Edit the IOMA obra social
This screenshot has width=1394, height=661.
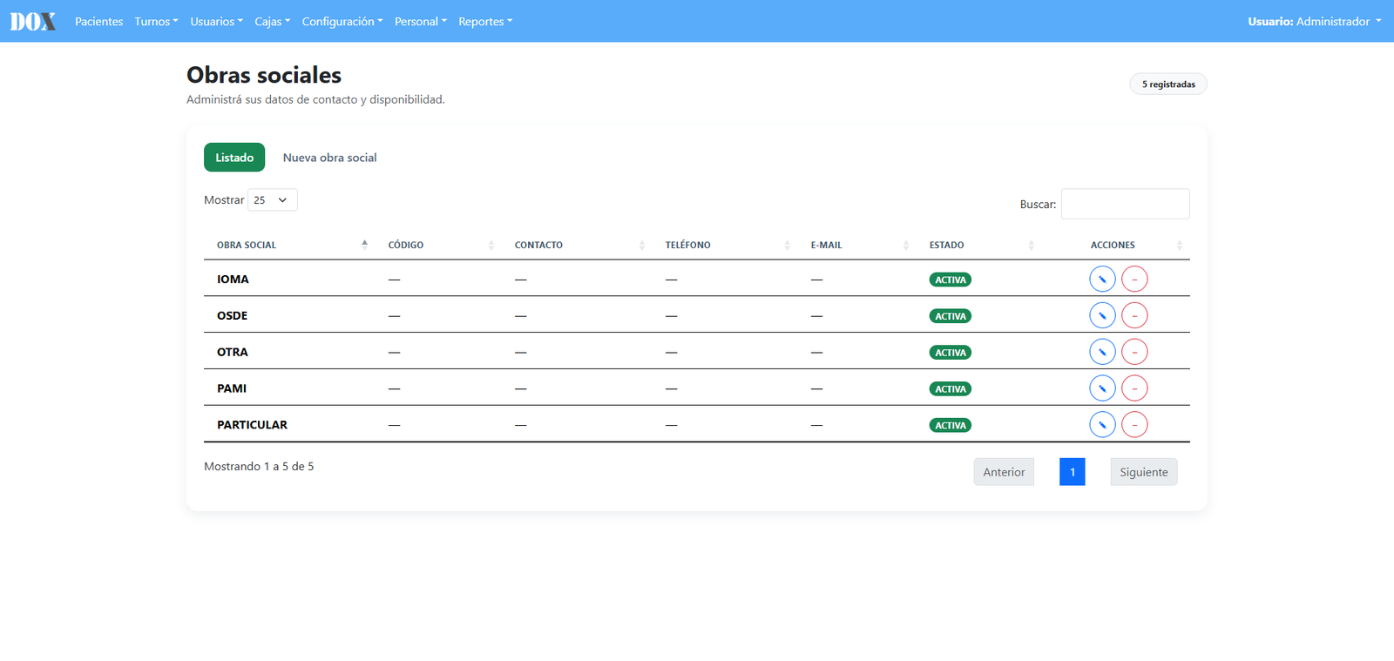click(1102, 279)
